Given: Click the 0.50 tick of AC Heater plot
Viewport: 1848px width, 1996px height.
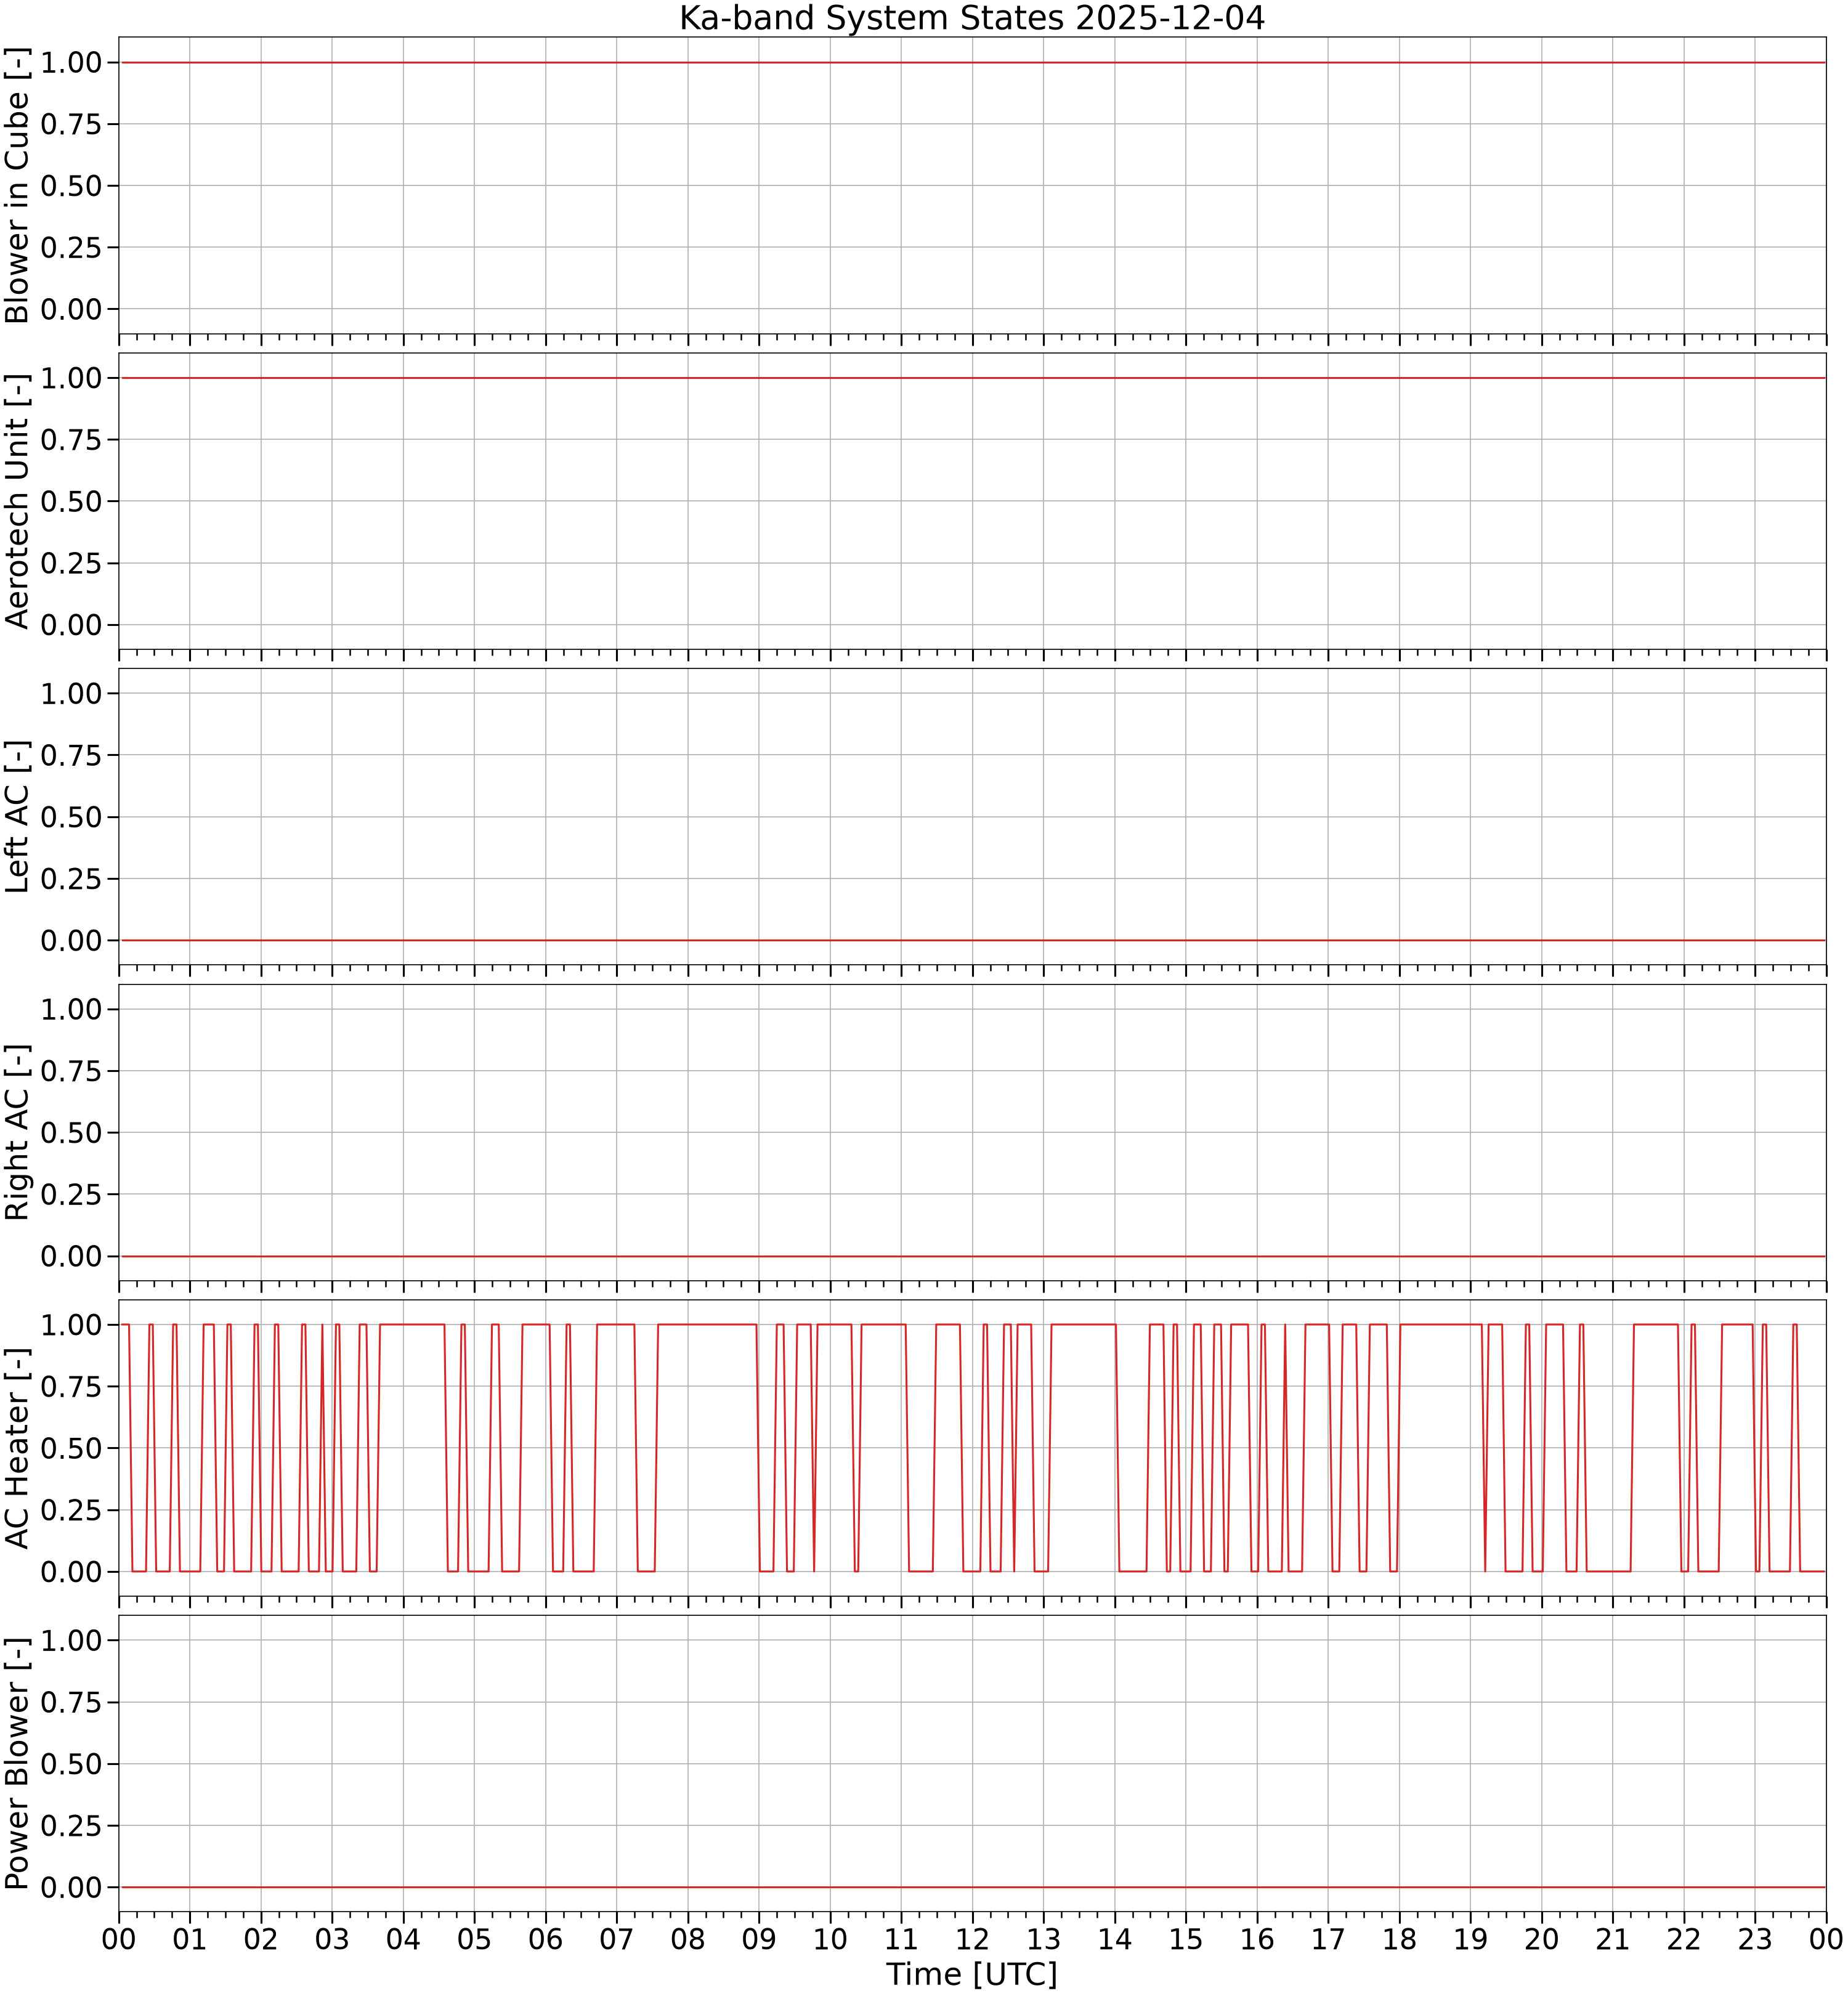Looking at the screenshot, I should pos(71,1448).
